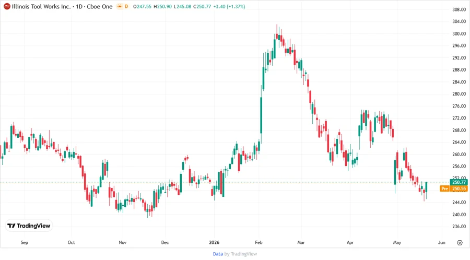Click the 244.00 price axis label
470x260 pixels.
pos(459,203)
